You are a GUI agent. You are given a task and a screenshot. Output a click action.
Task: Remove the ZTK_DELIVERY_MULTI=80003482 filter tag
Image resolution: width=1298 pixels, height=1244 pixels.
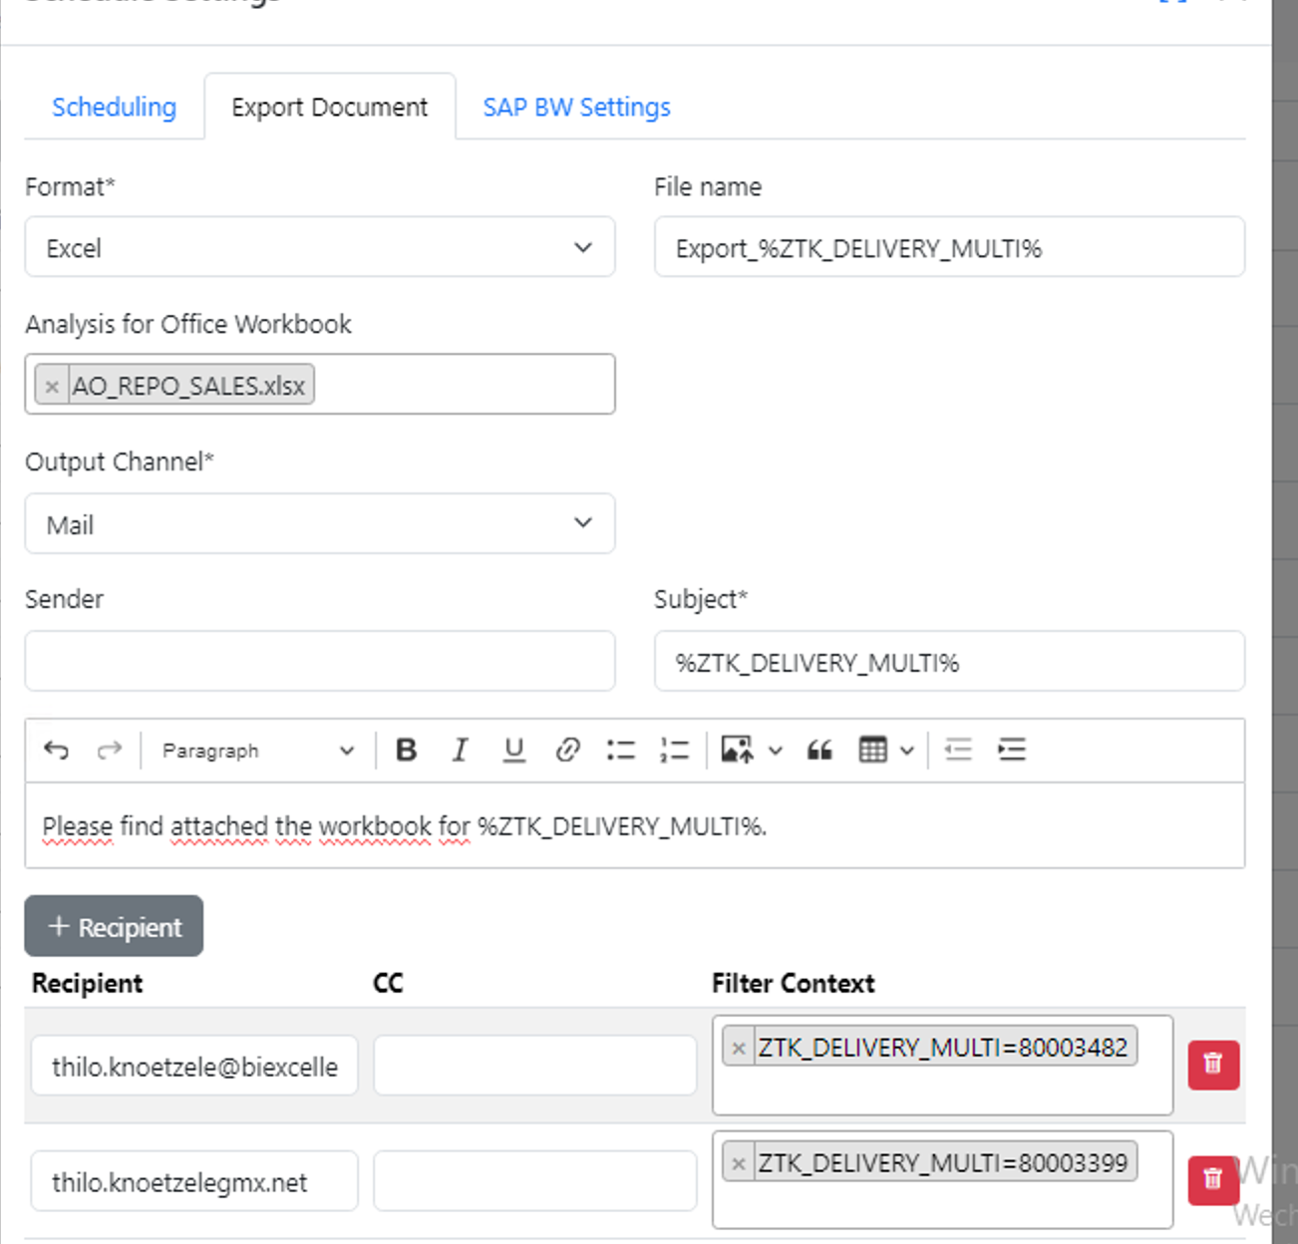739,1048
